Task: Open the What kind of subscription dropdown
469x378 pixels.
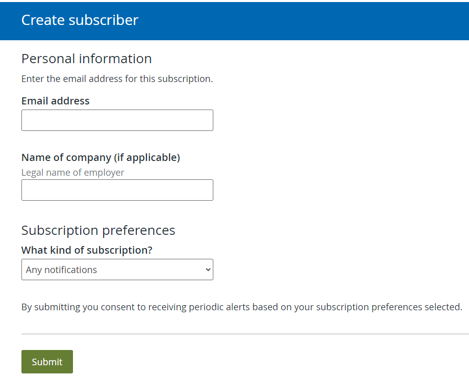Action: 117,269
